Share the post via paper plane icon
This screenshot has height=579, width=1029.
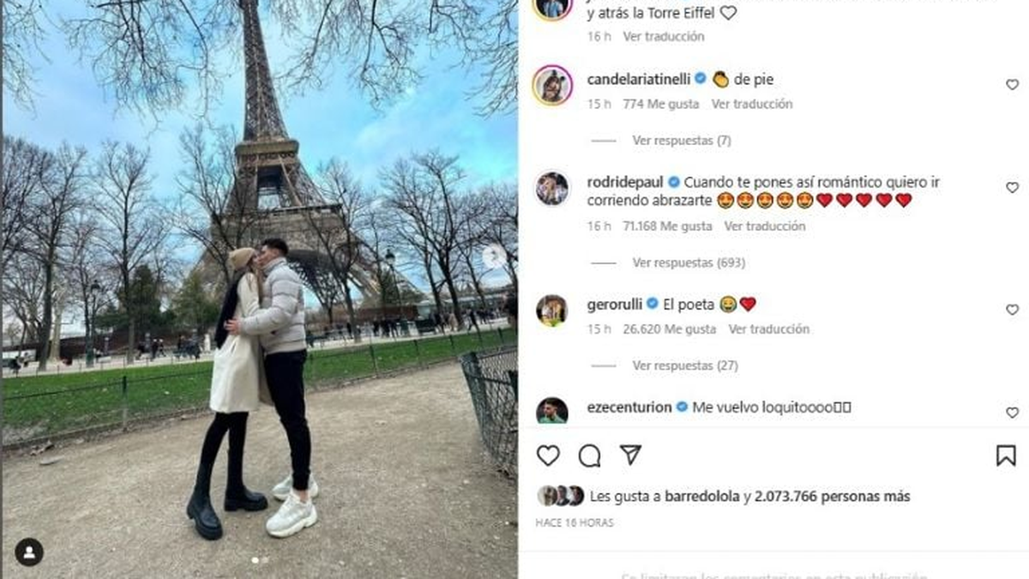point(630,455)
